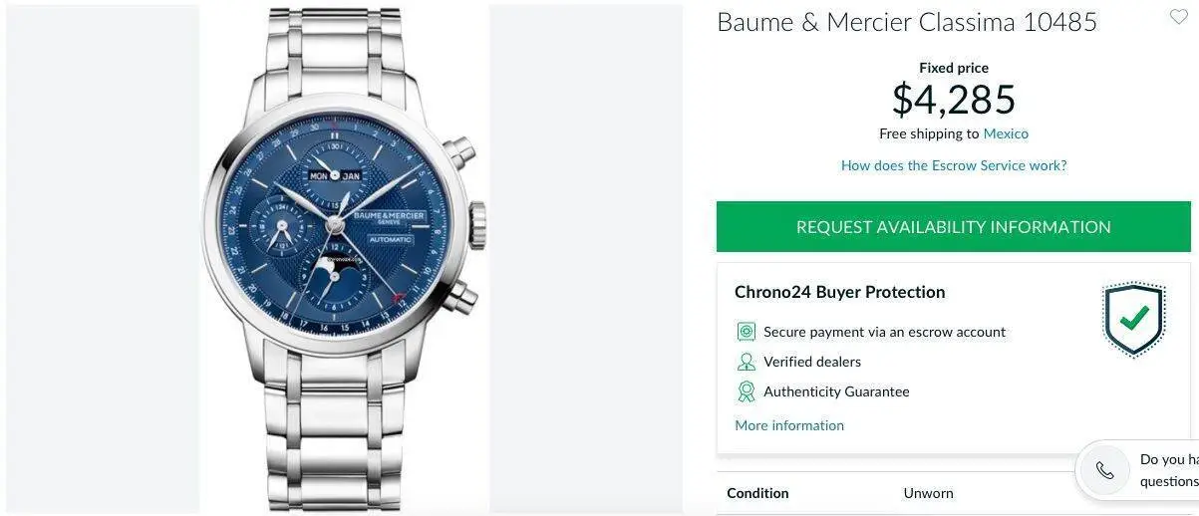Open 'How does the Escrow Service work?' link

tap(954, 165)
